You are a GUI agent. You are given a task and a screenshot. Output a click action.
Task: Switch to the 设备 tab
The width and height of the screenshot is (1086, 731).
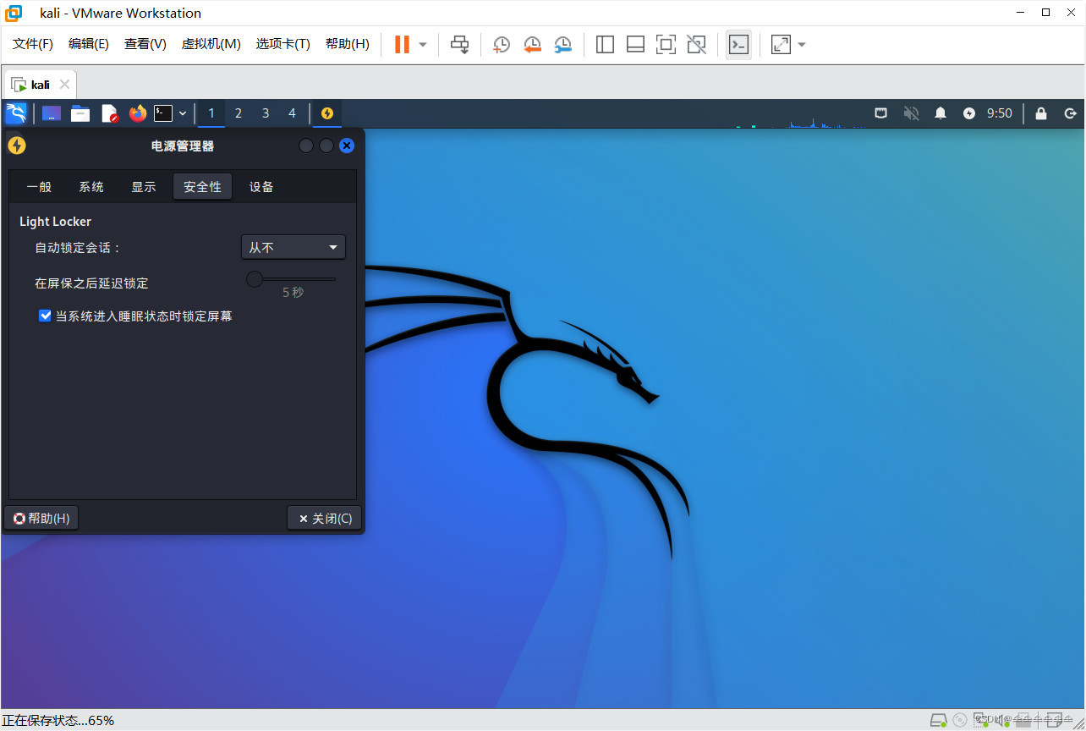(261, 187)
